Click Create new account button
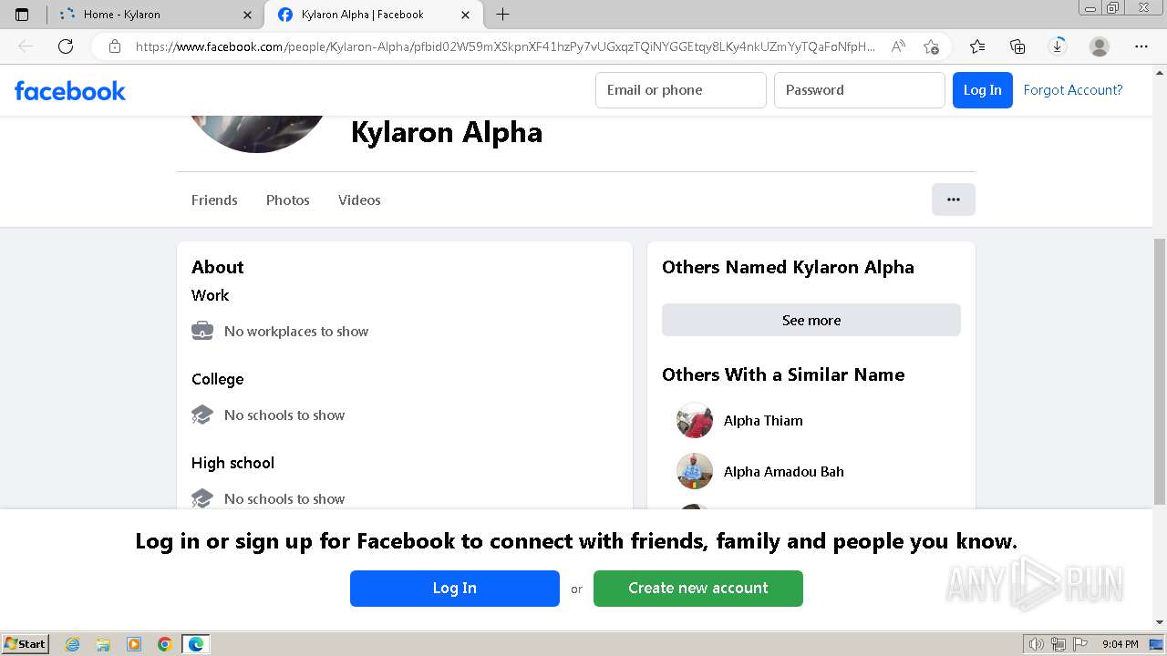 [x=698, y=589]
